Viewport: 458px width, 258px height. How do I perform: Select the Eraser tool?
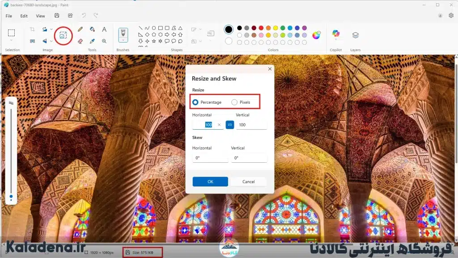coord(81,41)
